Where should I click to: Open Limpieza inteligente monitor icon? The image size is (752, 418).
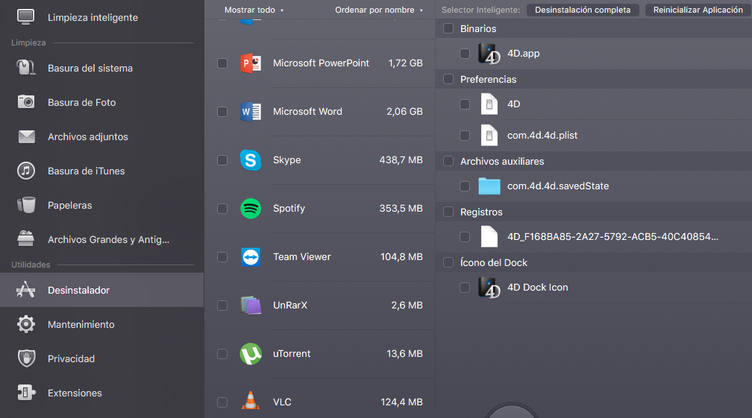click(26, 17)
